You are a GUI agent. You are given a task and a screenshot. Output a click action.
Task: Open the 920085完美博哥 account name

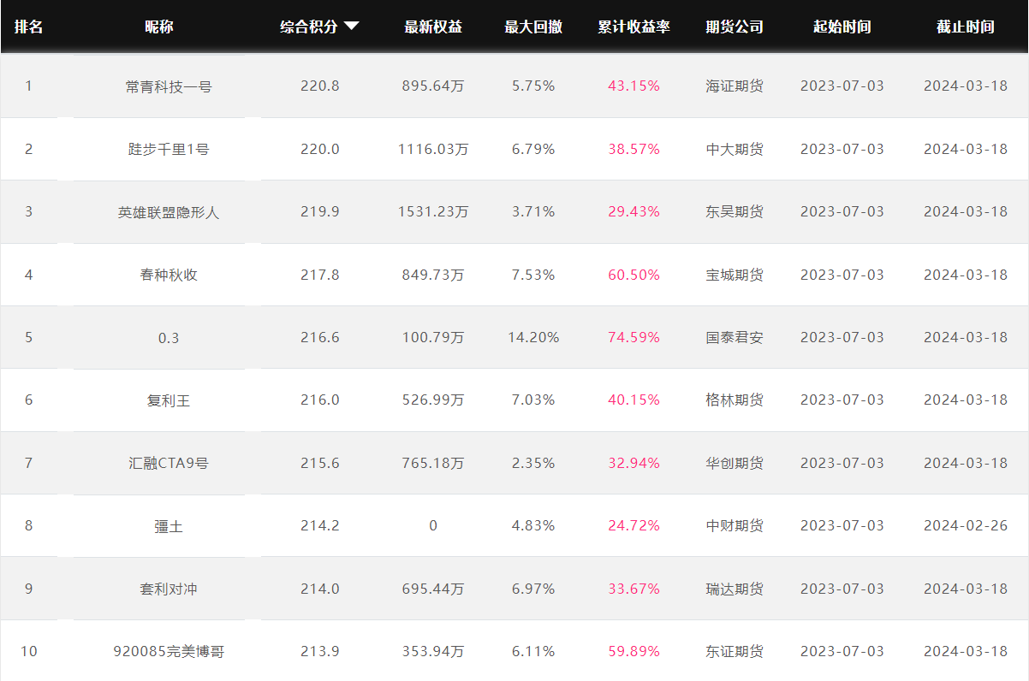169,651
